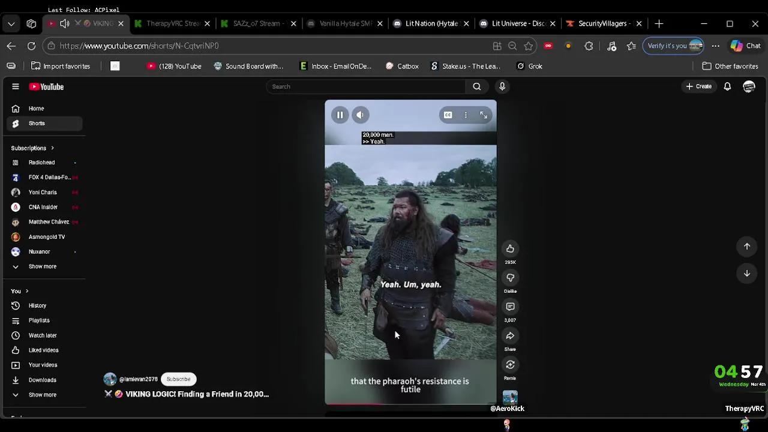Image resolution: width=768 pixels, height=432 pixels.
Task: Open Downloads in the sidebar
Action: (x=45, y=380)
